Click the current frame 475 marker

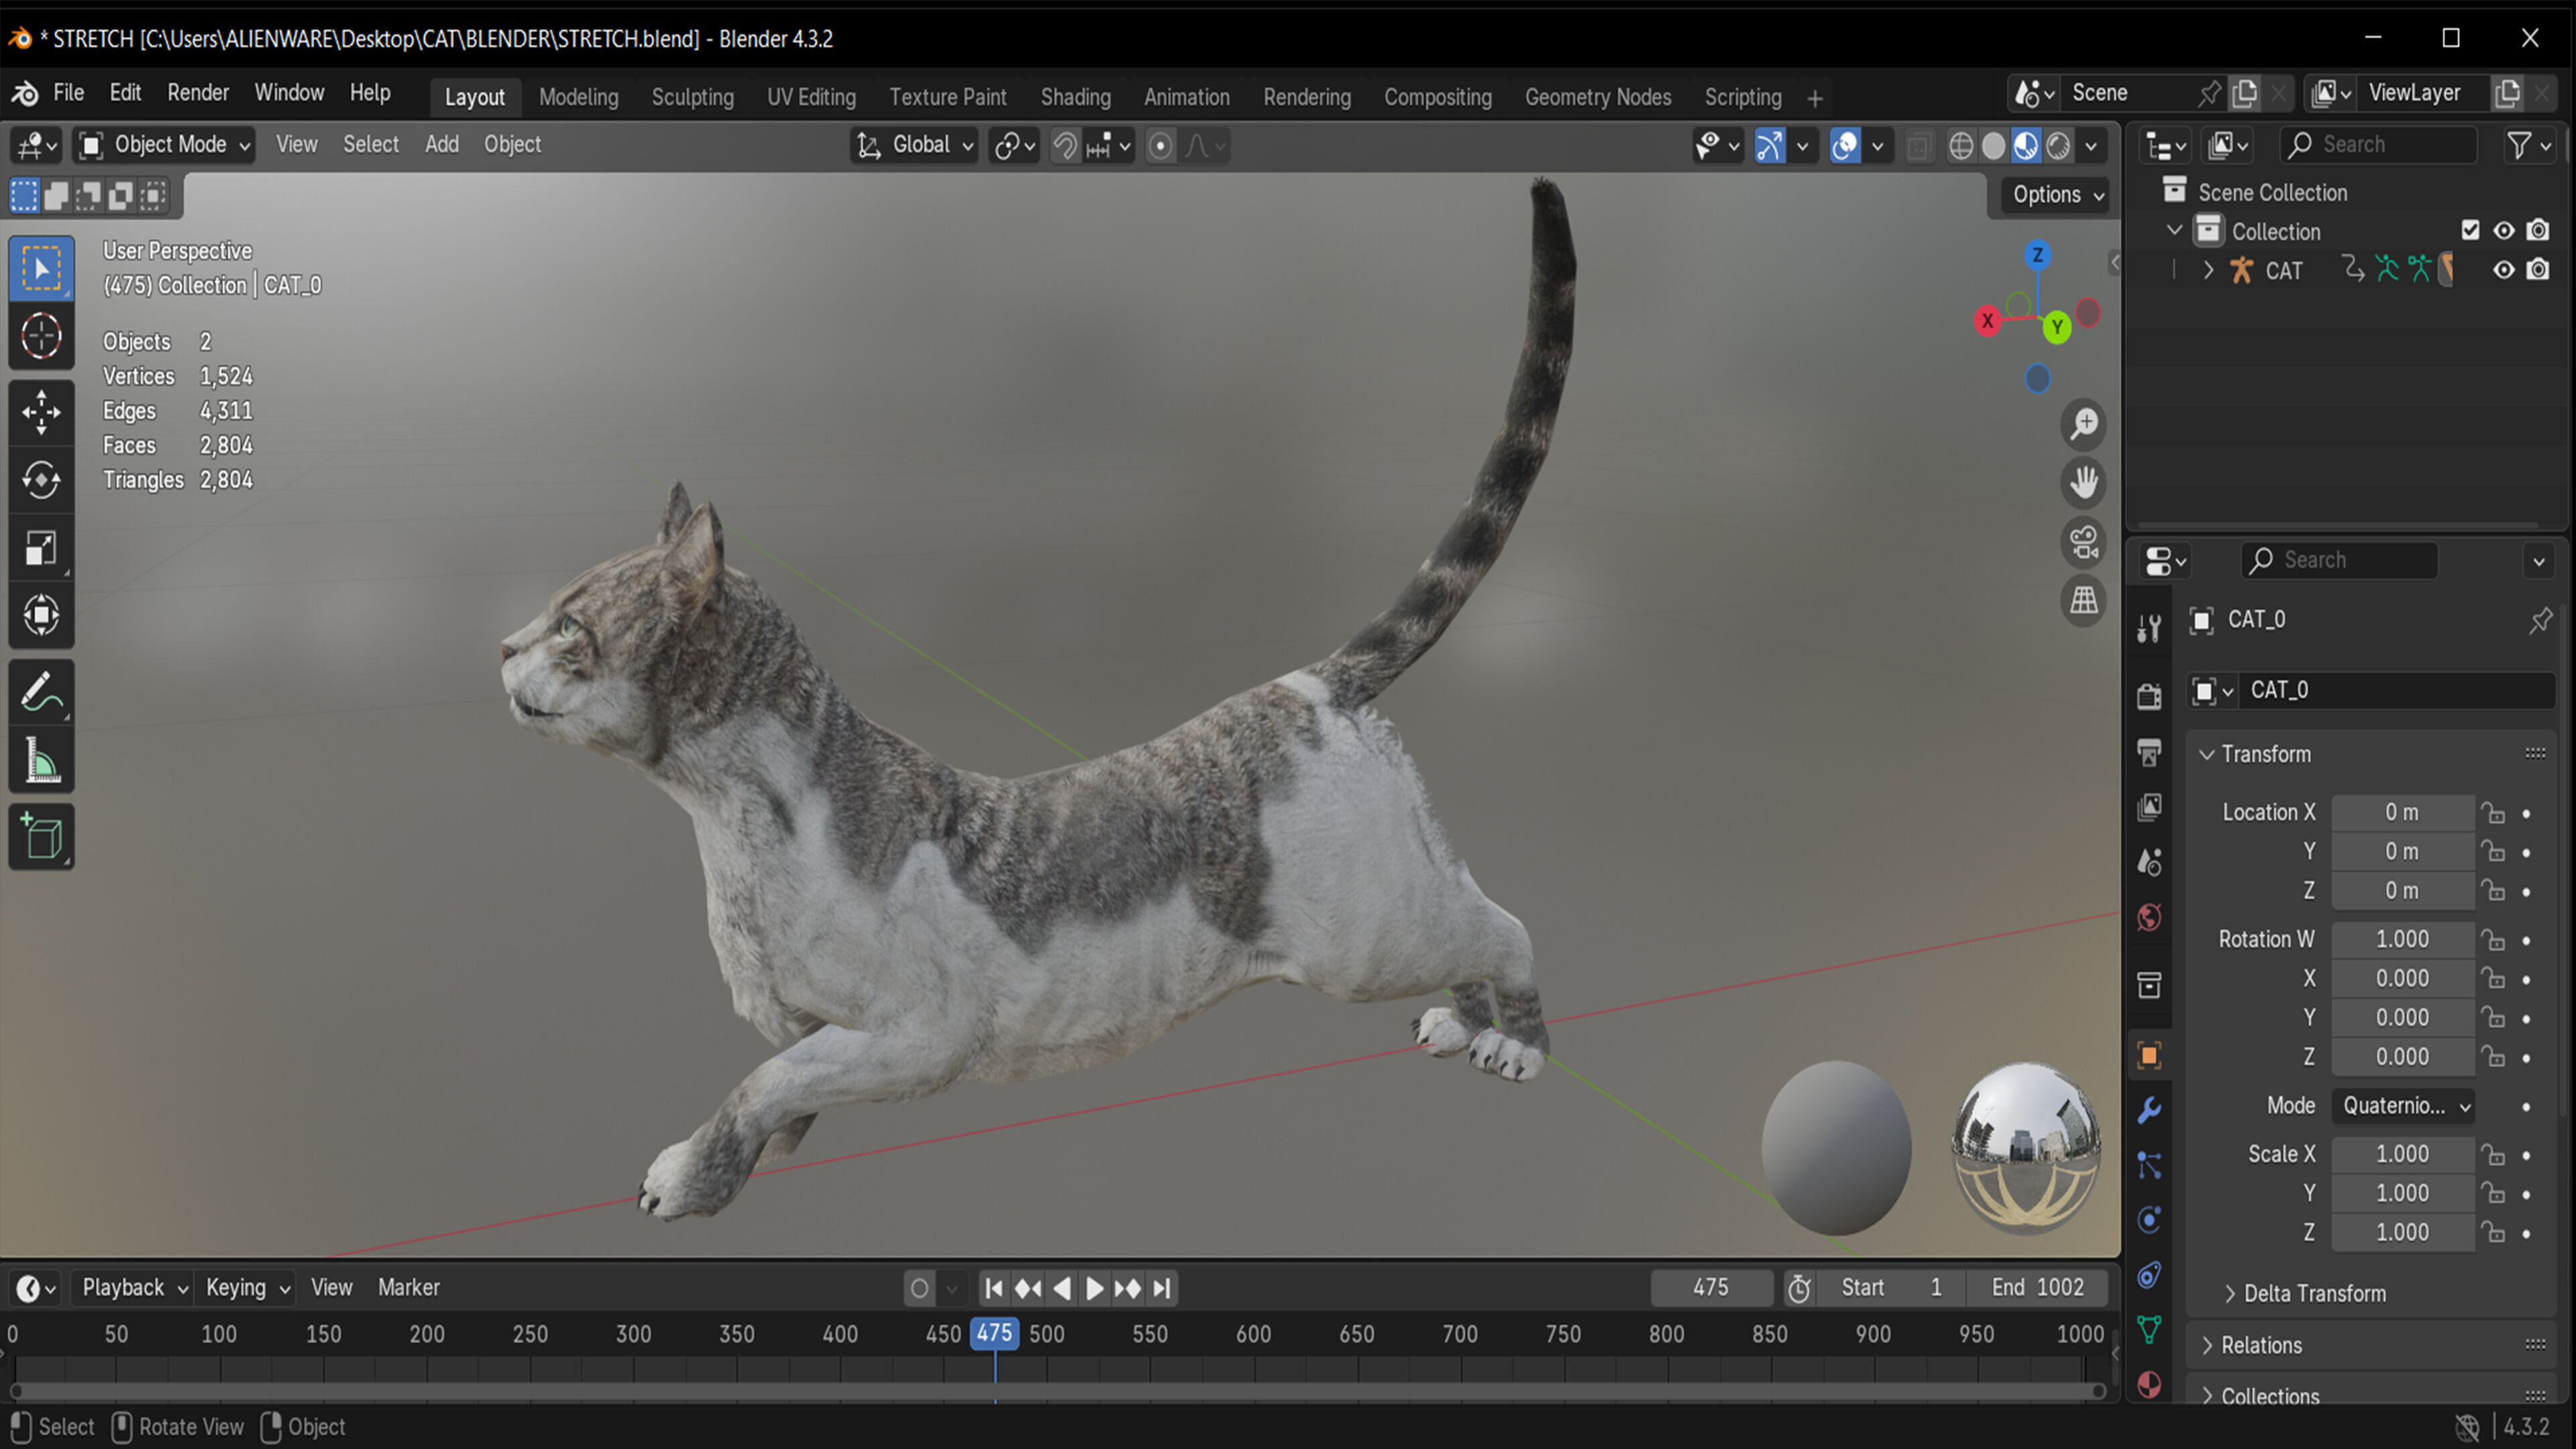(994, 1333)
